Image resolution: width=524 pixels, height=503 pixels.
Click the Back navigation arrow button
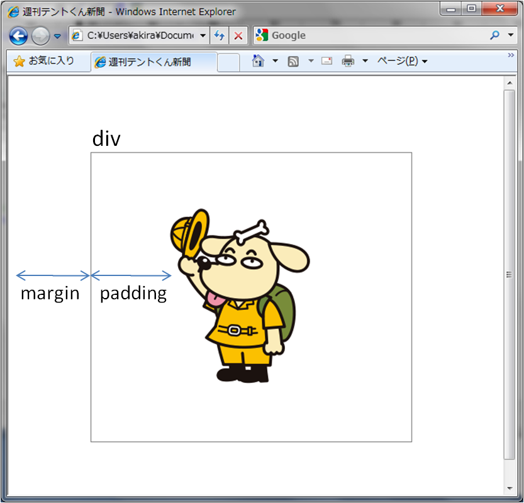(18, 36)
